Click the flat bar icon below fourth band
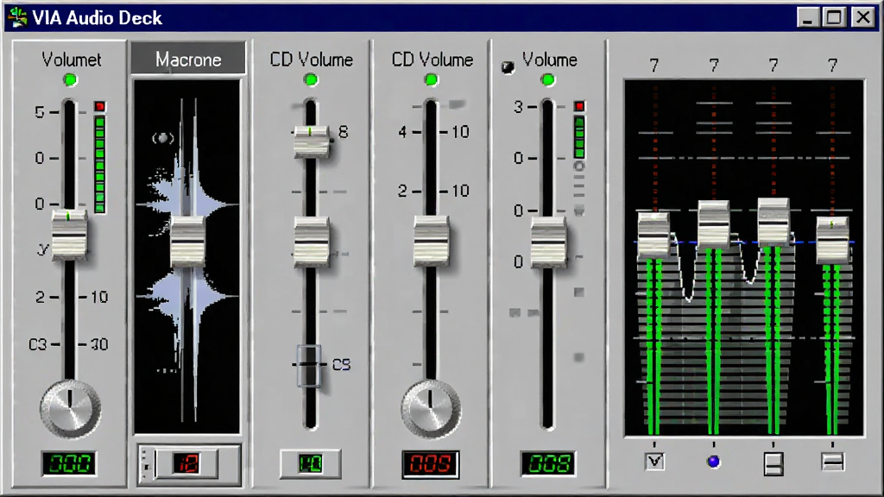The height and width of the screenshot is (497, 884). pos(833,462)
